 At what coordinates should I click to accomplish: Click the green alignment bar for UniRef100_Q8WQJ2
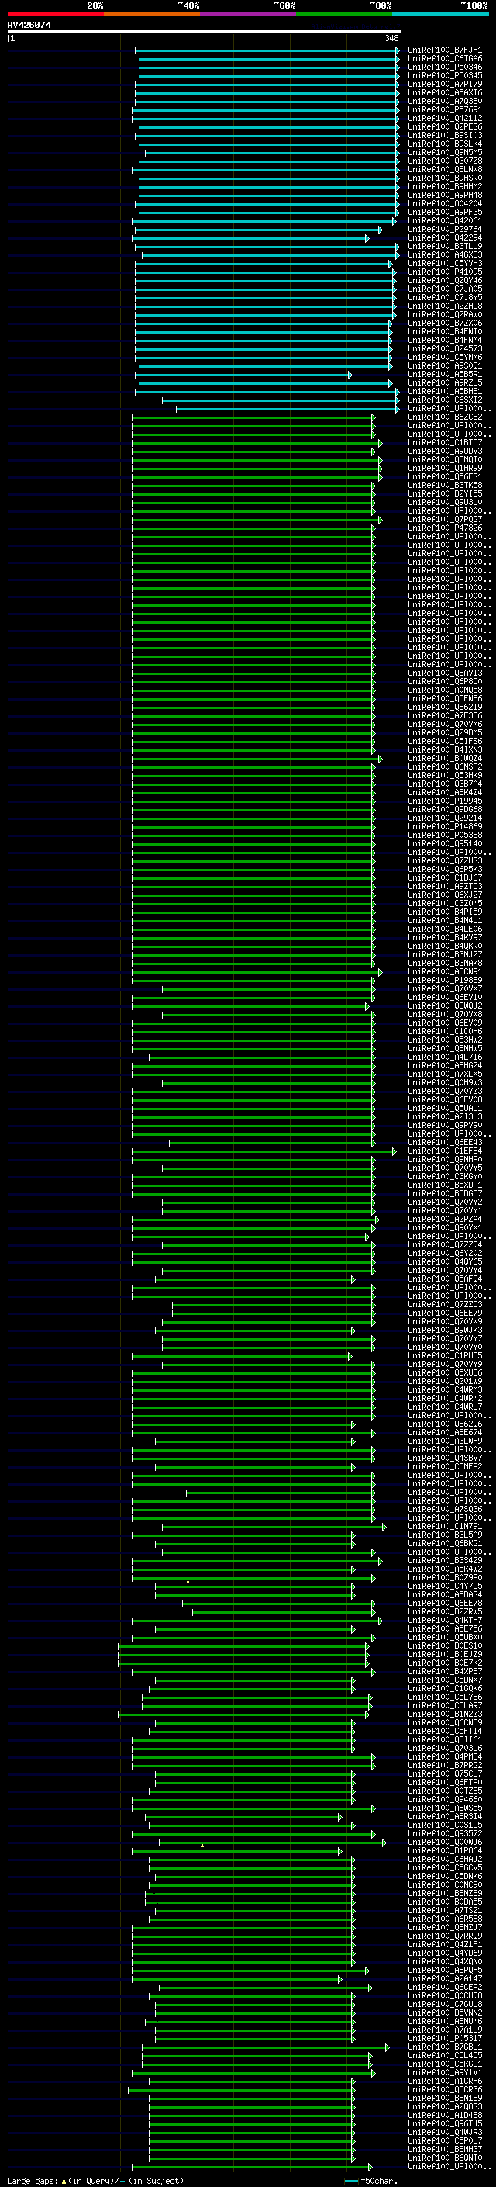pos(250,1007)
